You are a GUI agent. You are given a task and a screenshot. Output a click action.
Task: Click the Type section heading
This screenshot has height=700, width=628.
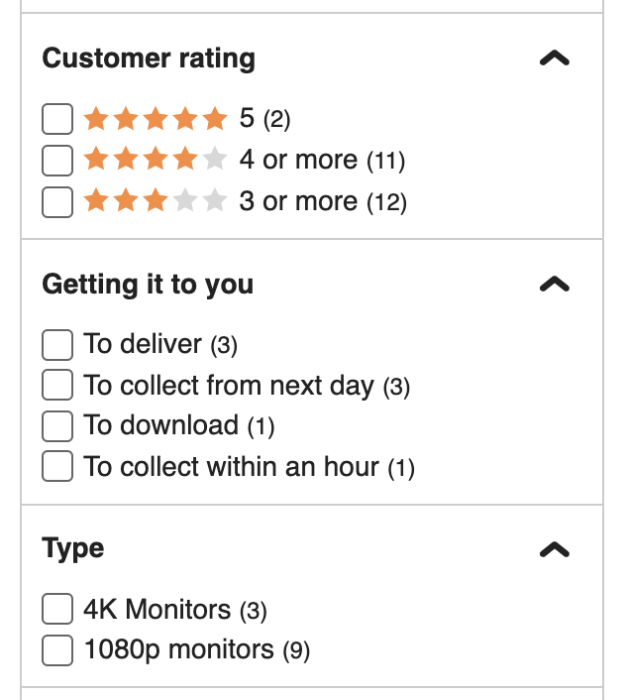tap(73, 548)
